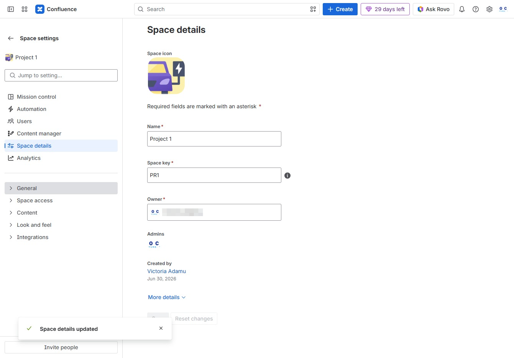Open Automation settings
The image size is (514, 358).
click(61, 109)
